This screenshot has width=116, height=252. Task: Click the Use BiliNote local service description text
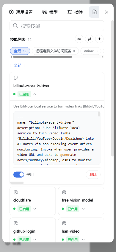tap(59, 106)
